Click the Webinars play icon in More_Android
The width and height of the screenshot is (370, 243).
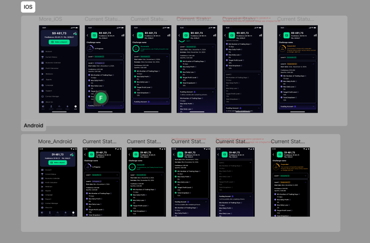tap(43, 186)
